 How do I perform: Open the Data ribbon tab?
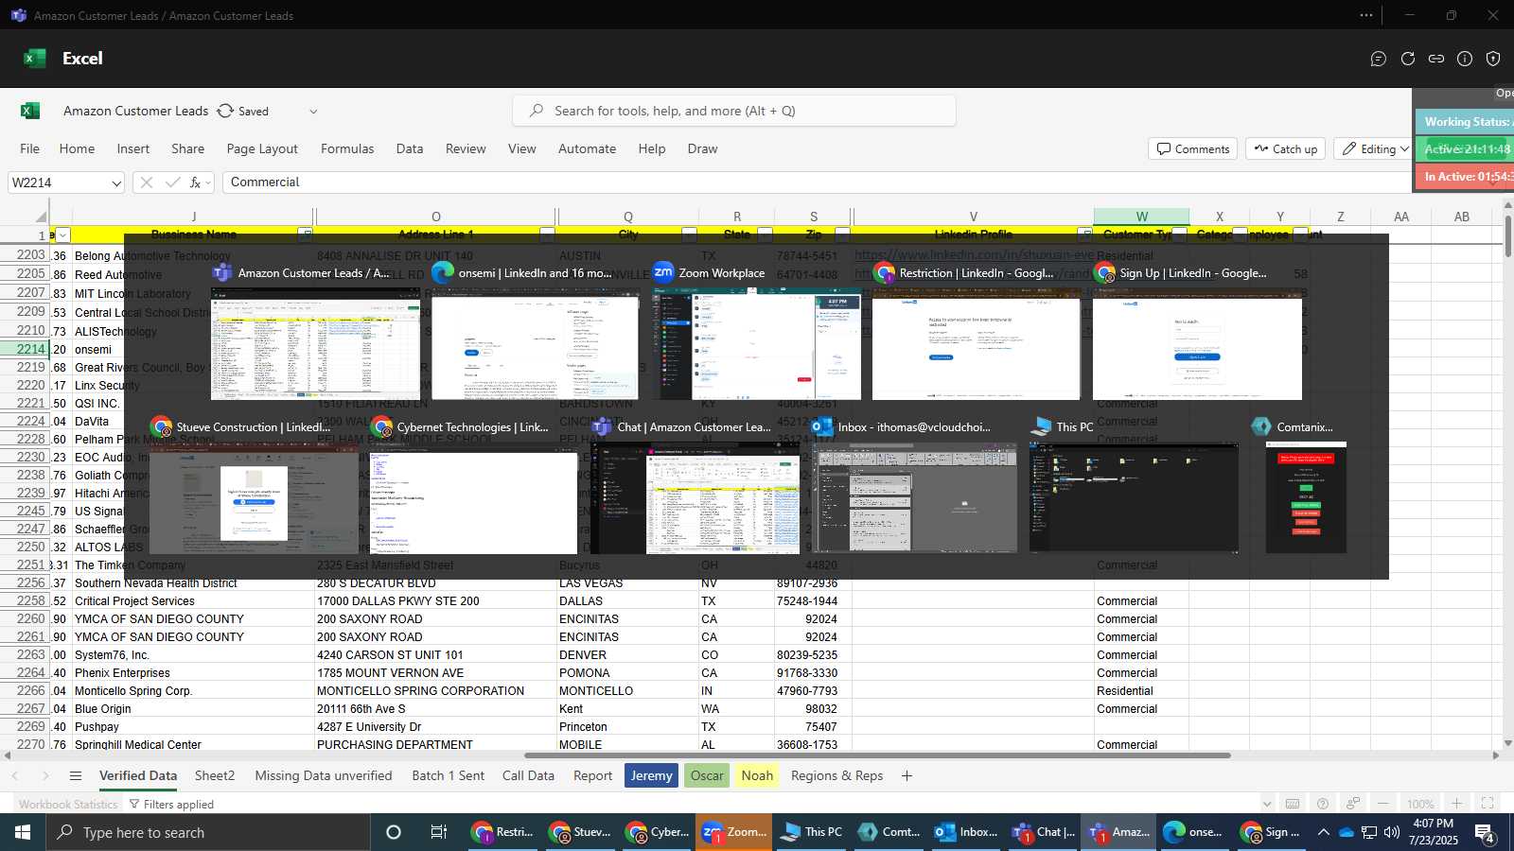tap(410, 149)
